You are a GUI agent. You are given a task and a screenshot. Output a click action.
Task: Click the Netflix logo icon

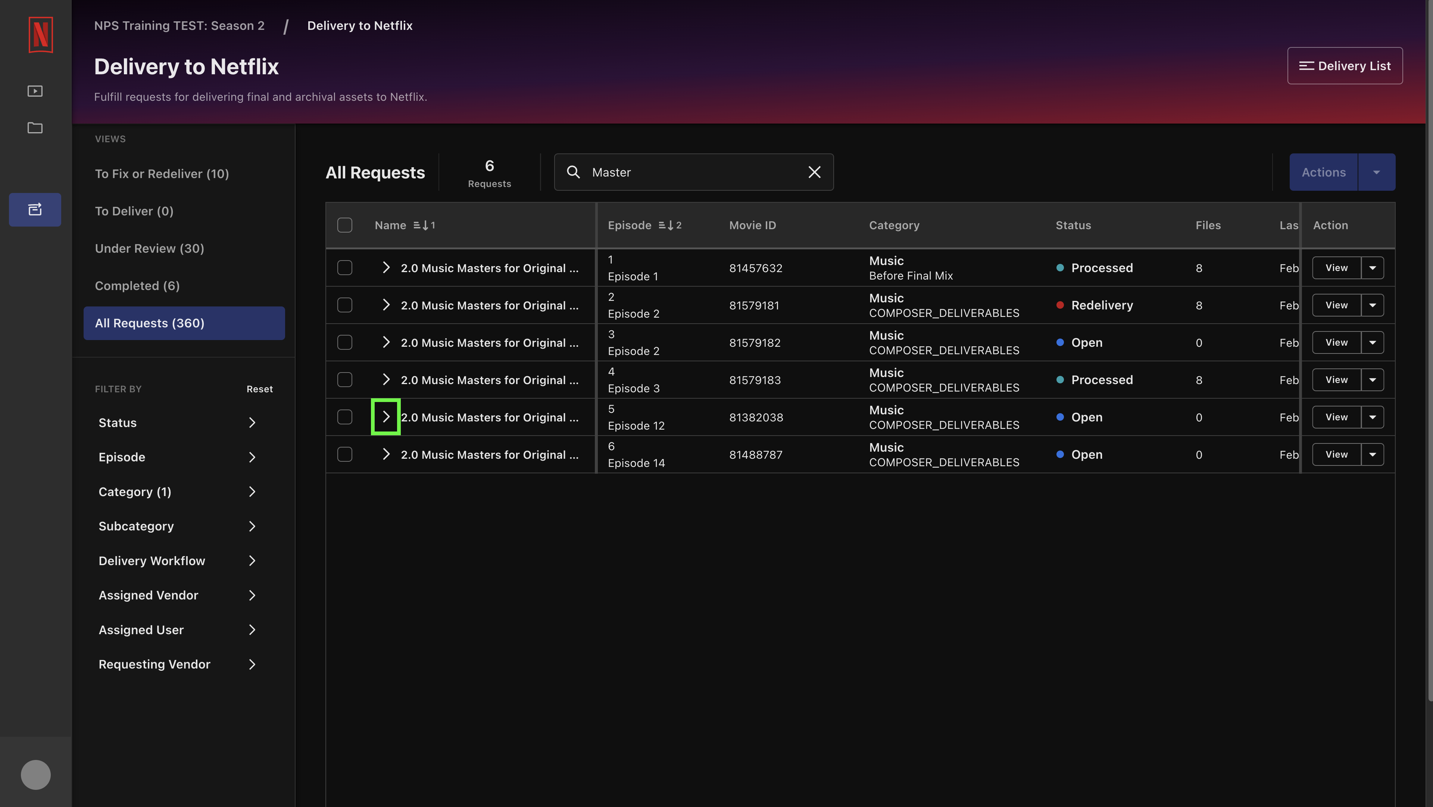pyautogui.click(x=41, y=35)
